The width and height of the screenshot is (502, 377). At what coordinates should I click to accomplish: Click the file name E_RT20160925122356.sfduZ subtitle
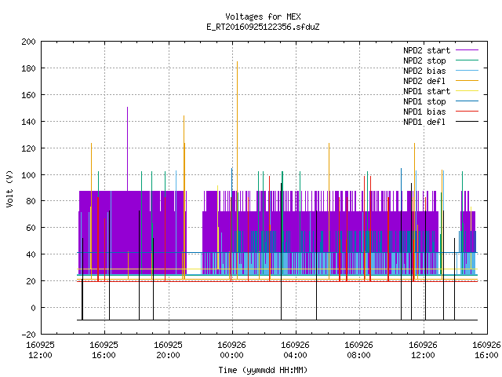263,27
